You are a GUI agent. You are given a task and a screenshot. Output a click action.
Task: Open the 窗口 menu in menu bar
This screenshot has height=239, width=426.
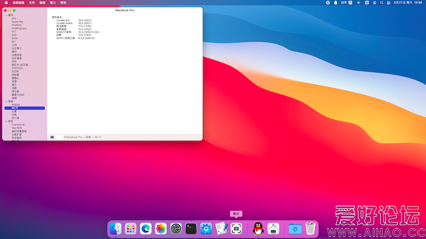coord(53,2)
